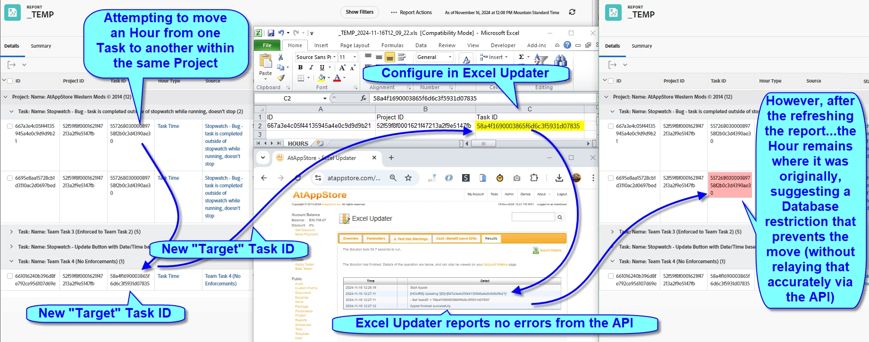The width and height of the screenshot is (869, 342).
Task: Bookmark this page with the star icon
Action: pyautogui.click(x=408, y=178)
